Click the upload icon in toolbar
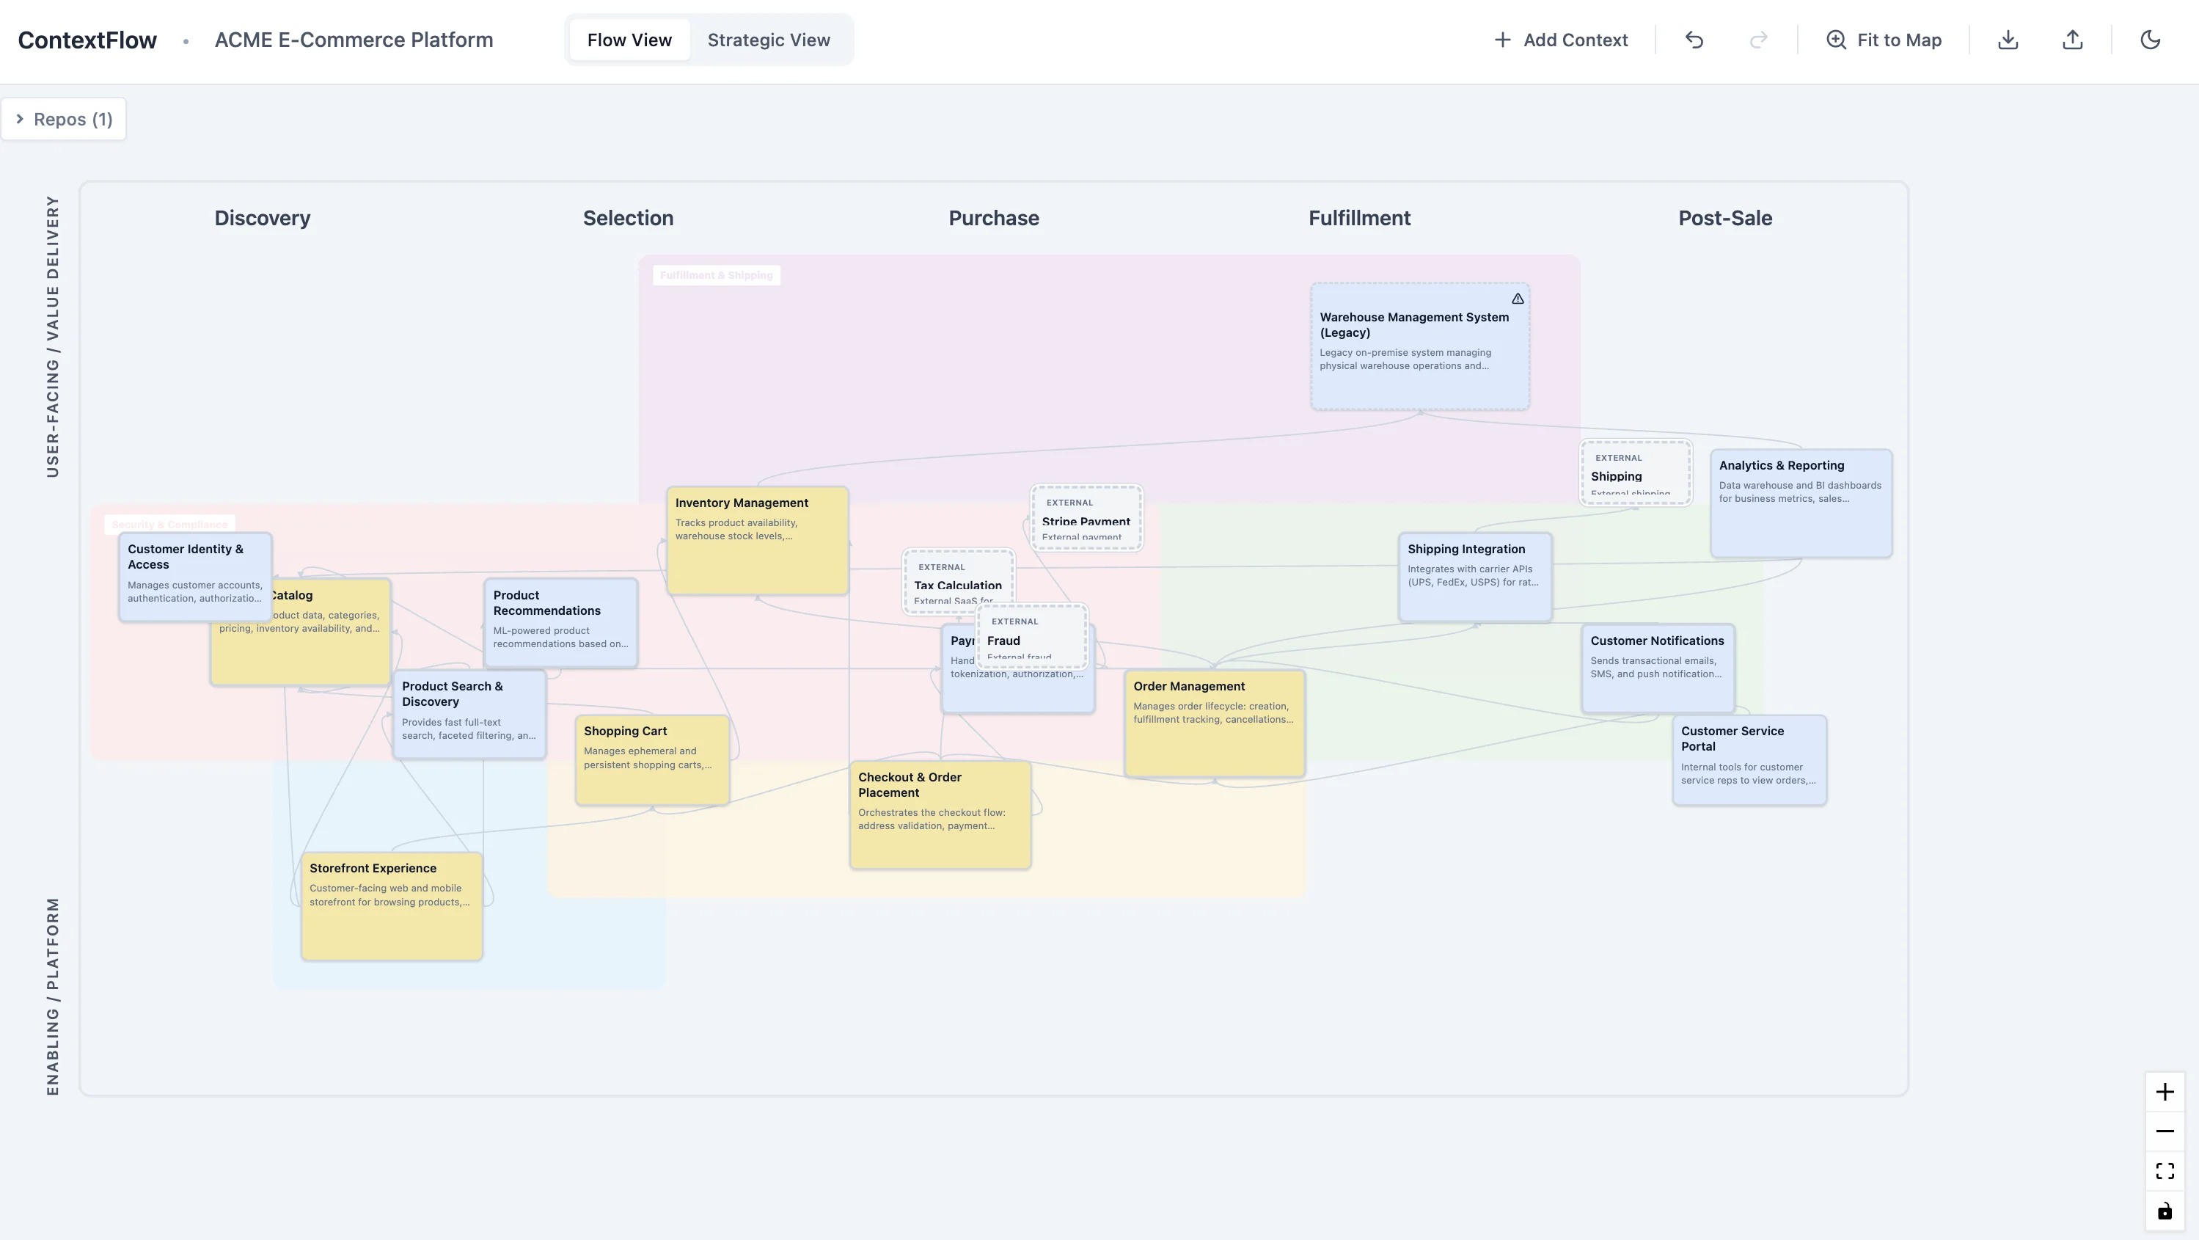The image size is (2199, 1240). (2072, 40)
